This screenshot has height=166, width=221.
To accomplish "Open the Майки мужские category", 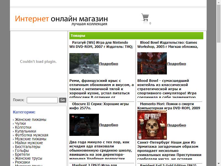I will (x=29, y=143).
